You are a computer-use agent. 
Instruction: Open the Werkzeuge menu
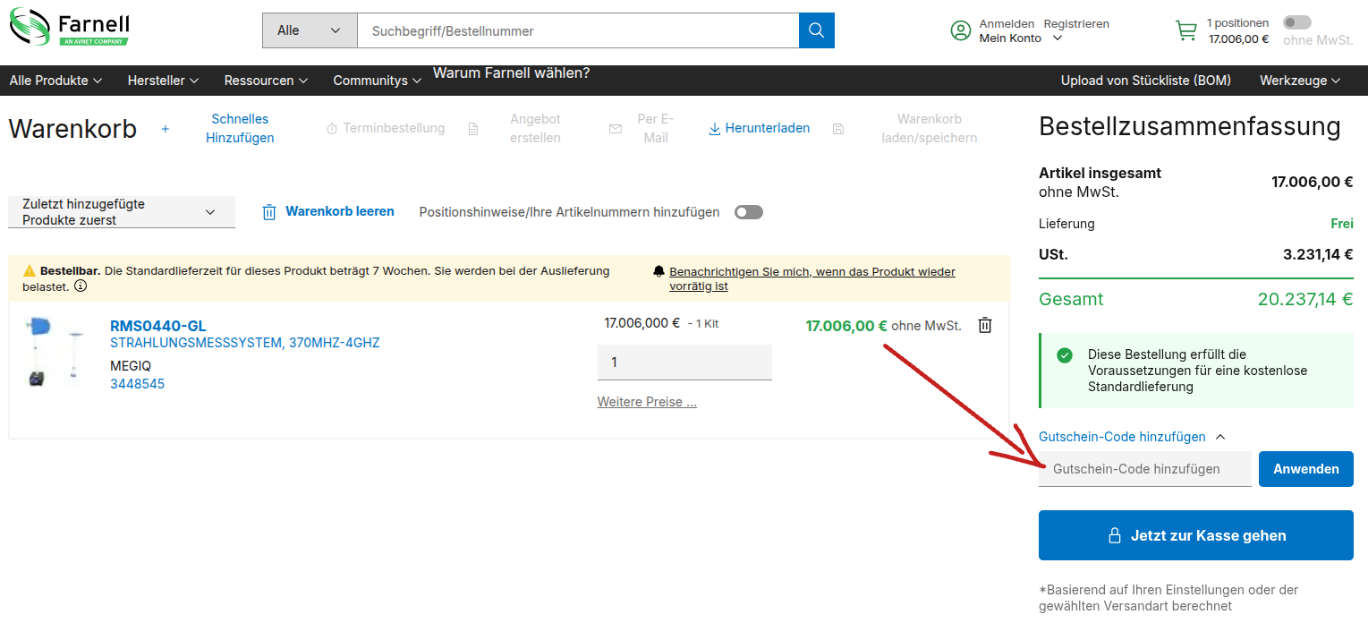[x=1300, y=81]
